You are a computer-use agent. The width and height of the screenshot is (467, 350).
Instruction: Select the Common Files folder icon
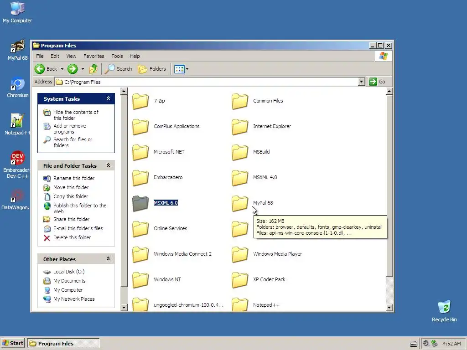[x=240, y=101]
